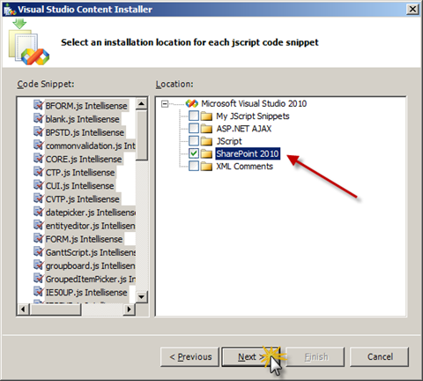Click the snippet list scroll right arrow

(129, 310)
